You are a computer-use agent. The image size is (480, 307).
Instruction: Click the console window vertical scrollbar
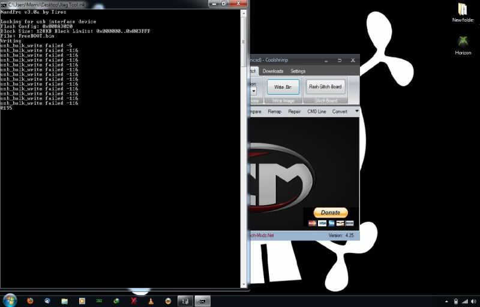[244, 150]
